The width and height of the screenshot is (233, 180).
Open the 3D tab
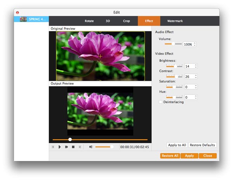tap(108, 21)
